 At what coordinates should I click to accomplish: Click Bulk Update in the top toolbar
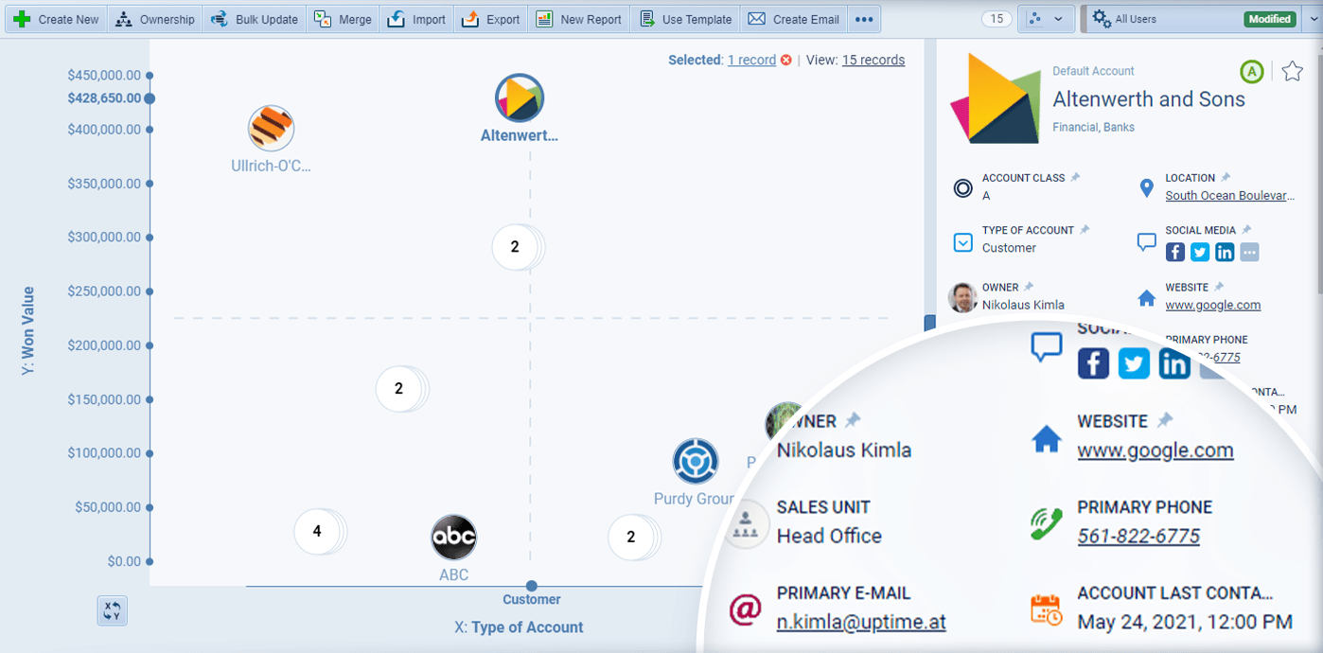tap(254, 18)
